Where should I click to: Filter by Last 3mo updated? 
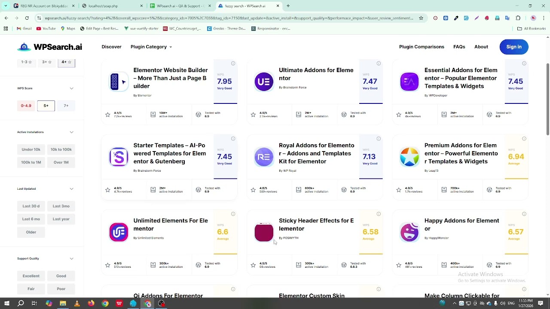(61, 206)
